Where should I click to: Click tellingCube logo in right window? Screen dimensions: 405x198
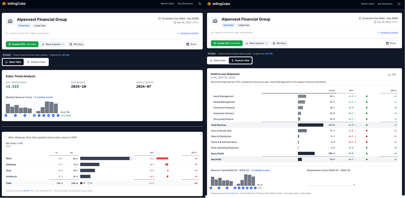tap(219, 4)
